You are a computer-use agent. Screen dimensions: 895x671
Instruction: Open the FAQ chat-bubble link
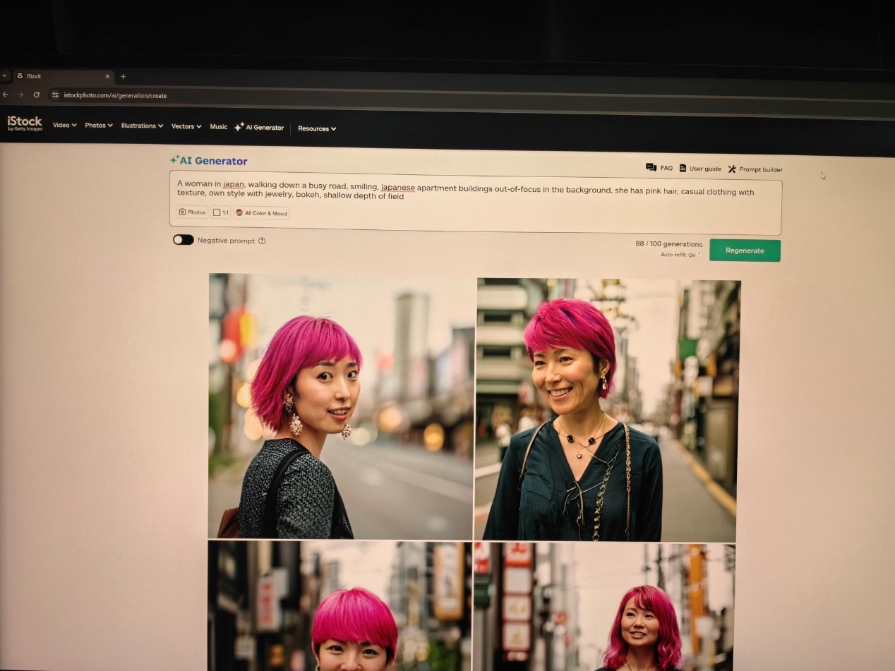coord(659,168)
